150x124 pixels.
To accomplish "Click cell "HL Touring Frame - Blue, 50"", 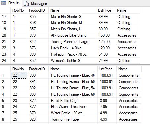I will click(x=73, y=82).
